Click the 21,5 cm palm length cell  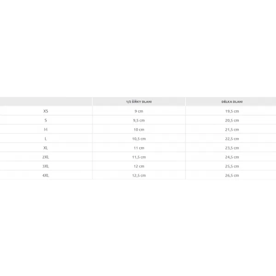(232, 130)
